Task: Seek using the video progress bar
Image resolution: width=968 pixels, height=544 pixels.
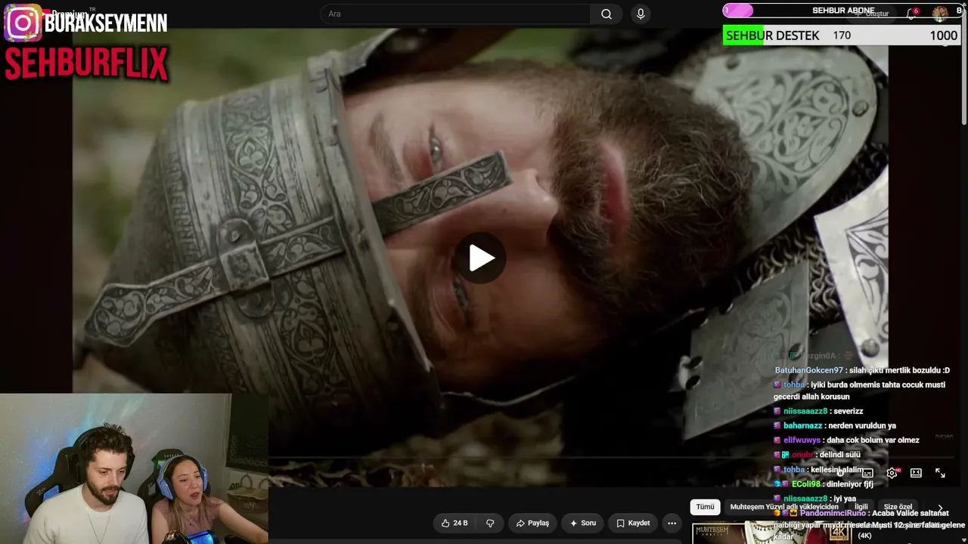Action: [480, 458]
